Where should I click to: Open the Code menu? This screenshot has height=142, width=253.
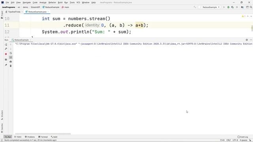[x=35, y=2]
